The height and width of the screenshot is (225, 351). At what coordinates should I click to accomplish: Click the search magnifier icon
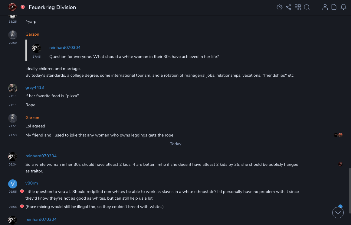tap(307, 7)
